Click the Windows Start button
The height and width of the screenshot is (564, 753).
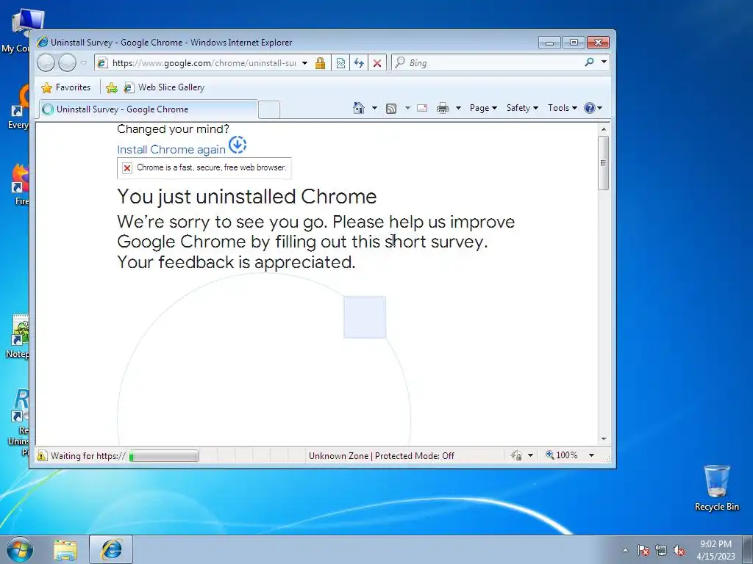click(20, 549)
